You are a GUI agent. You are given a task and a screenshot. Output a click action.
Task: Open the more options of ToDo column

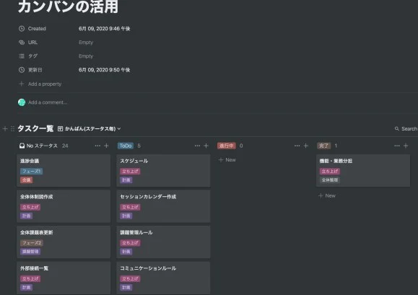click(197, 146)
